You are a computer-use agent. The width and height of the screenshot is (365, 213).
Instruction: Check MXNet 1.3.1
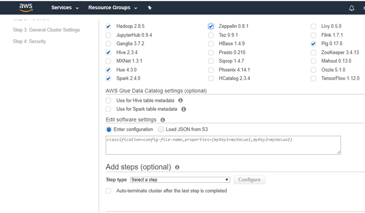pos(108,61)
